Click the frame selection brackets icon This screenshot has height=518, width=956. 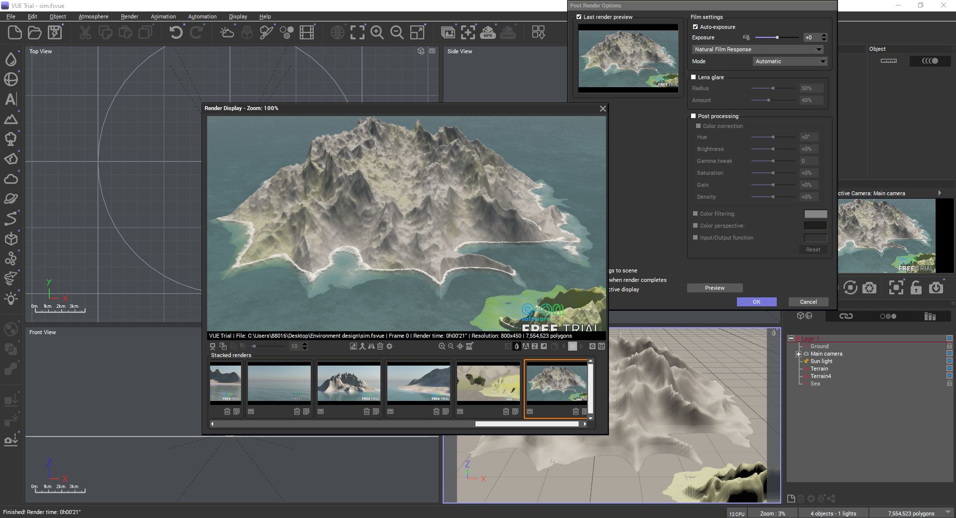358,33
